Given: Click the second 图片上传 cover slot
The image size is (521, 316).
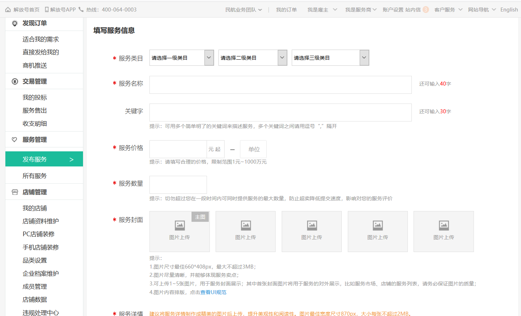Looking at the screenshot, I should pyautogui.click(x=245, y=231).
